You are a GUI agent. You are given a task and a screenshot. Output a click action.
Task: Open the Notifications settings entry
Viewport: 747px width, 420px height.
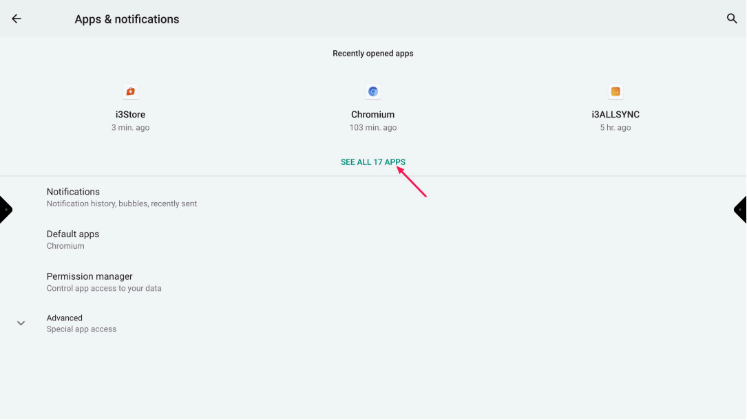[x=73, y=192]
